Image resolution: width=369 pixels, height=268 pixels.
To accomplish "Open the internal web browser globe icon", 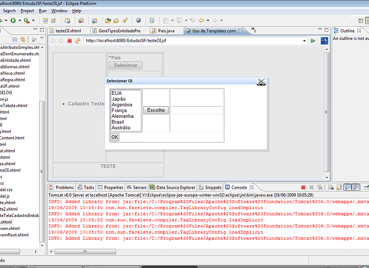I will click(x=139, y=20).
